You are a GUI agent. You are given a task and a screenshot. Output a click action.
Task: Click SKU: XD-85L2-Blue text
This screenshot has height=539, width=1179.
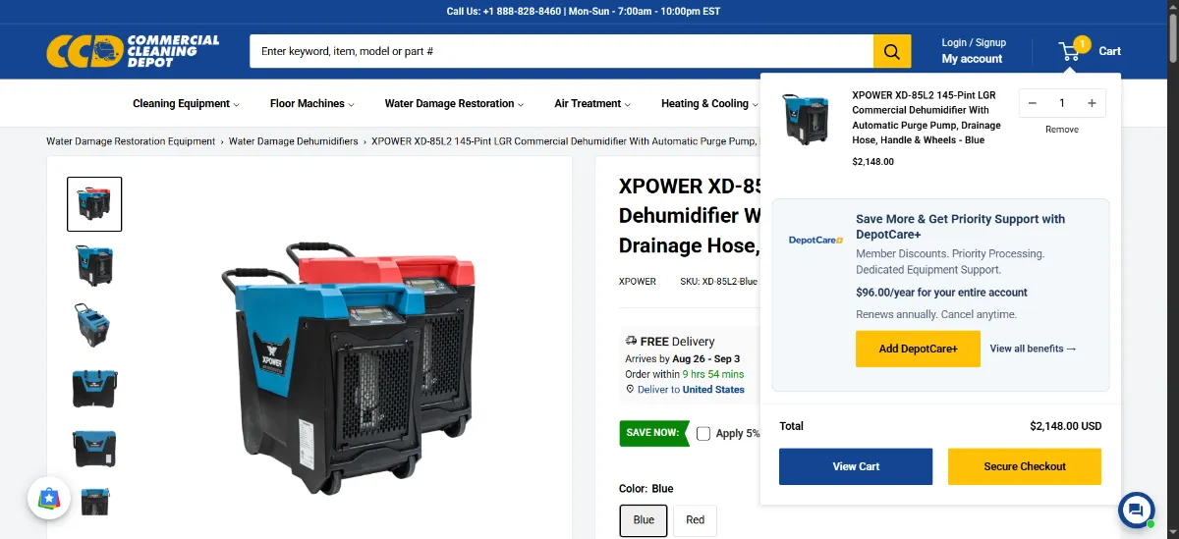(x=718, y=282)
